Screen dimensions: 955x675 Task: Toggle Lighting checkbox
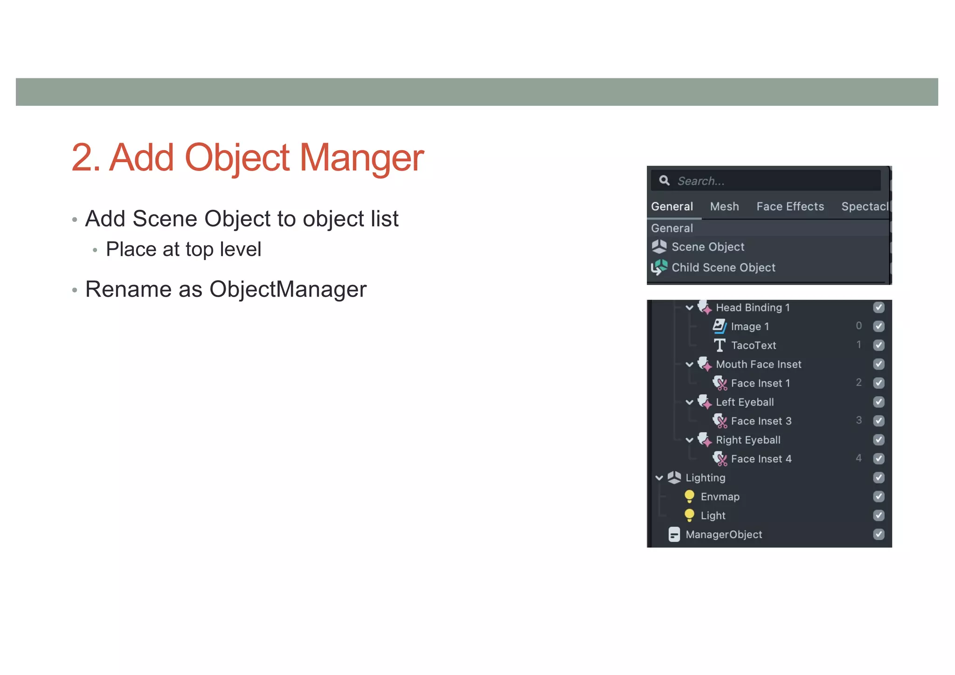point(879,477)
